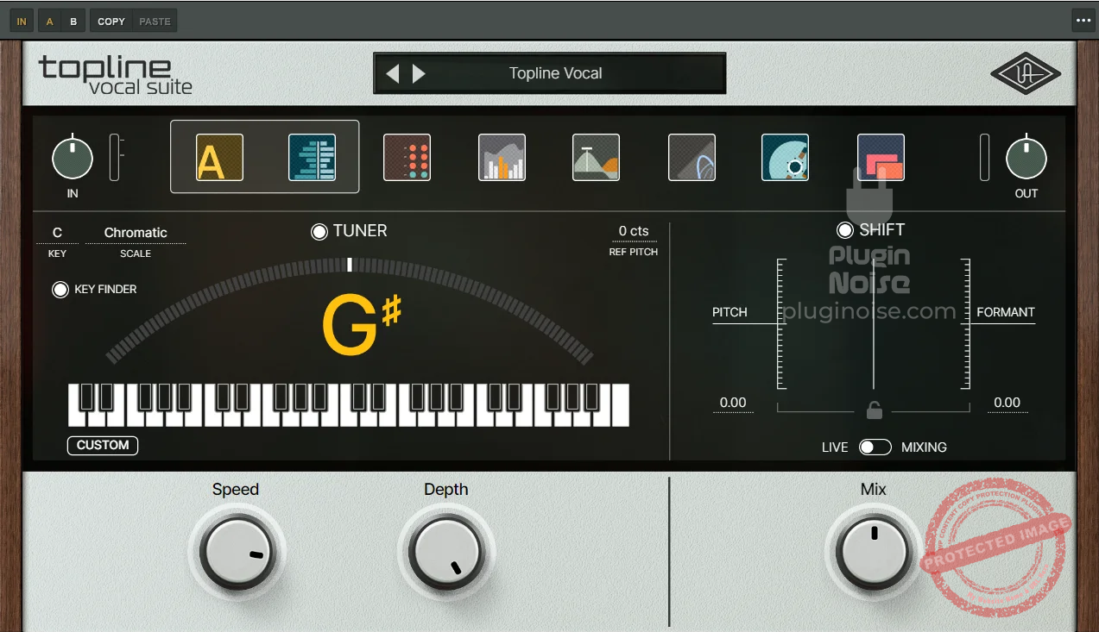Select the yellow 'A' tuner module icon
Viewport: 1099px width, 632px height.
tap(219, 157)
